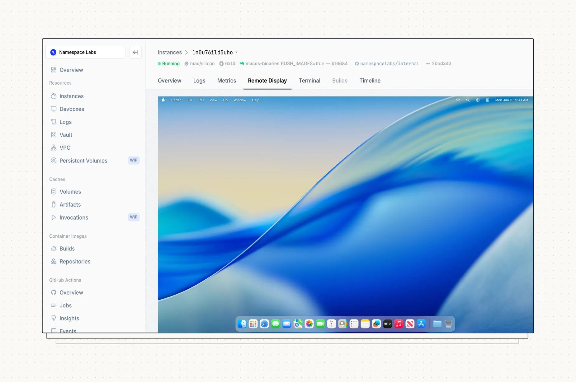The width and height of the screenshot is (576, 382).
Task: Launch Launchpad in the remote Dock
Action: [x=253, y=324]
